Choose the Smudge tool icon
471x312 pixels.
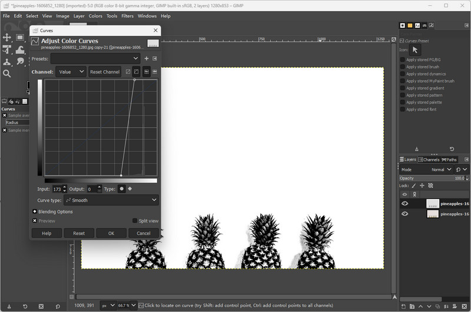20,62
